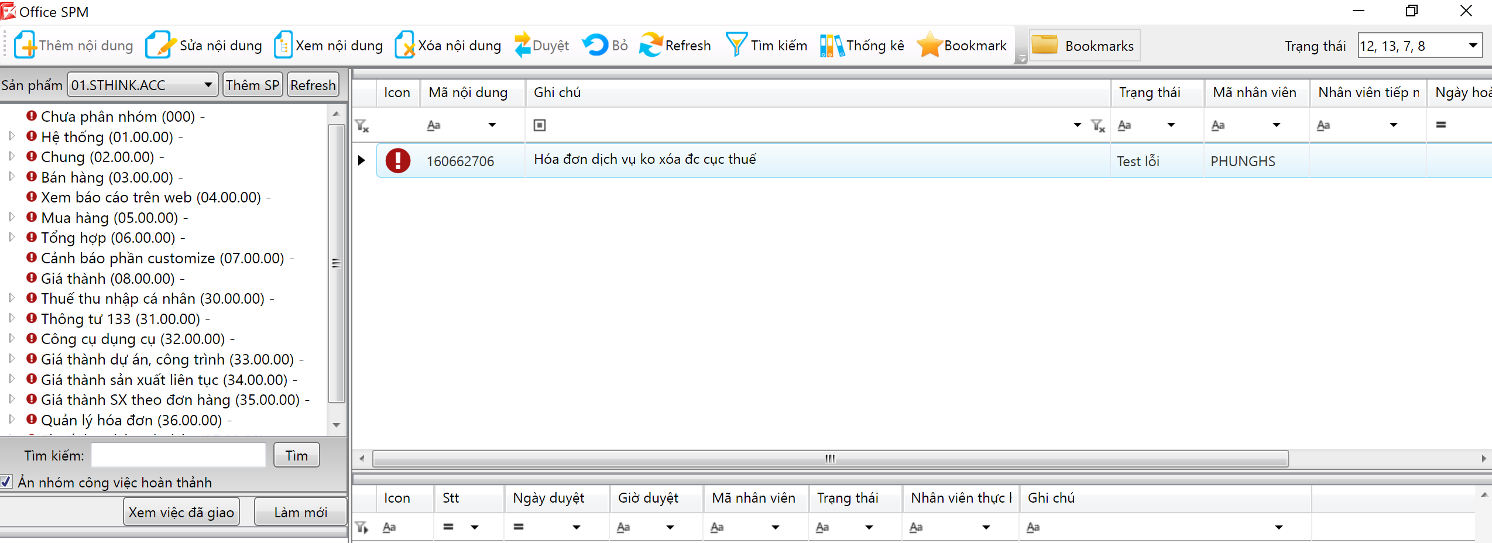Expand the Mua hàng (05.00.00) tree node
This screenshot has height=543, width=1492.
point(12,217)
